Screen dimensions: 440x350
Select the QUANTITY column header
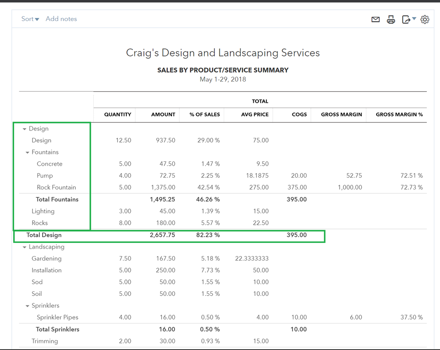pos(118,115)
